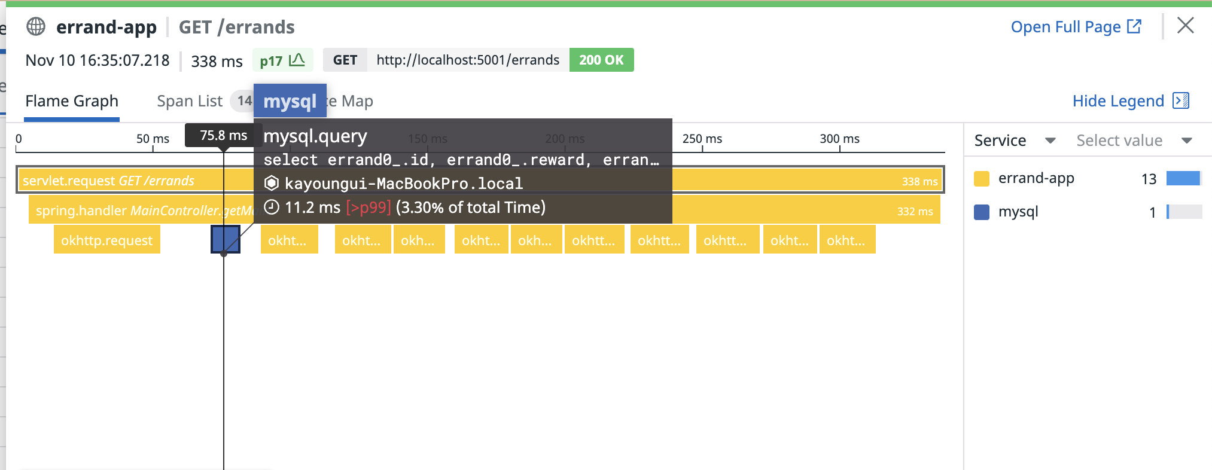Click the external link icon on Open Full Page
Image resolution: width=1212 pixels, height=470 pixels.
click(x=1134, y=26)
